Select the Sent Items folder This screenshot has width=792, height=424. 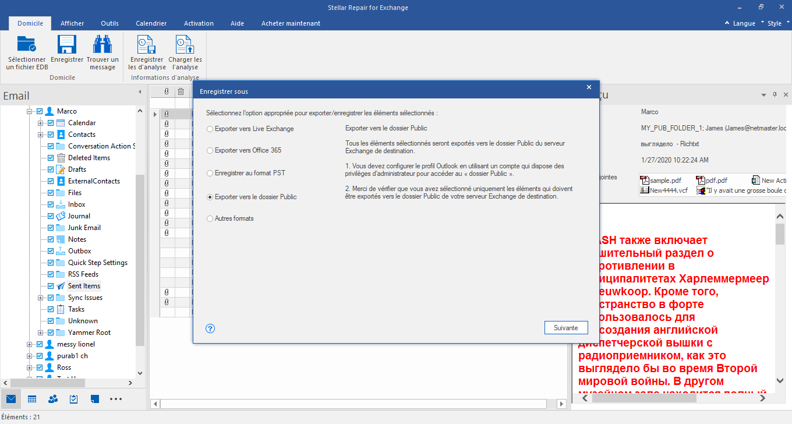(x=84, y=286)
